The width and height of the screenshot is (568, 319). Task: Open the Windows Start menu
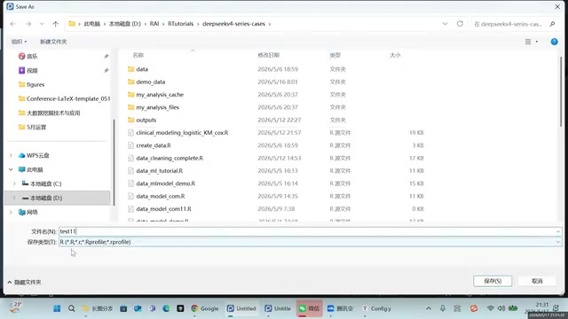pos(57,308)
